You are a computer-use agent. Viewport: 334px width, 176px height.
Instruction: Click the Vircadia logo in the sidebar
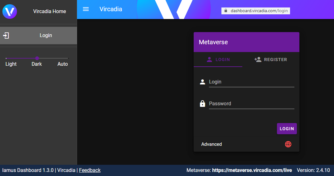10,12
